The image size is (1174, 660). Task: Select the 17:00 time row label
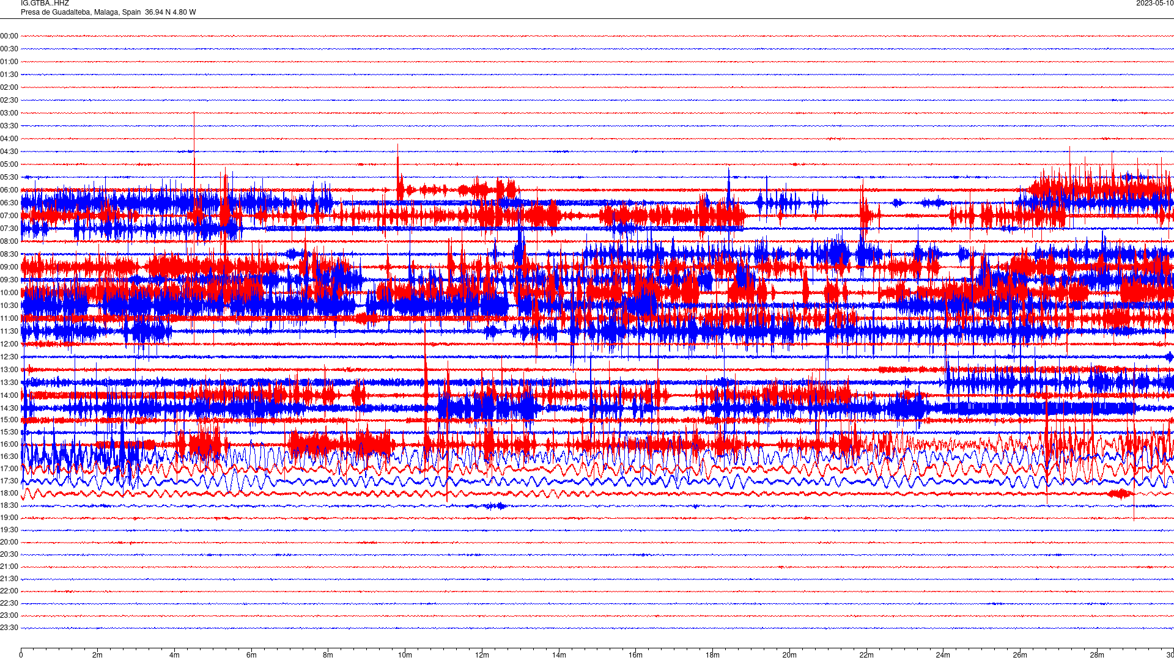9,469
